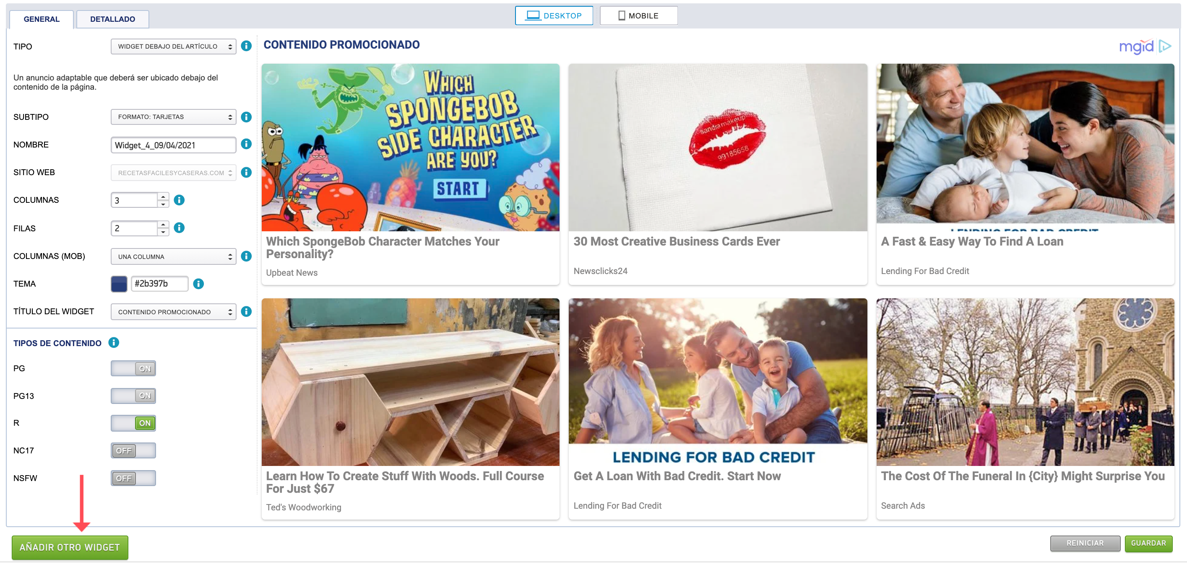Expand the SUBTIPO format dropdown

[173, 117]
